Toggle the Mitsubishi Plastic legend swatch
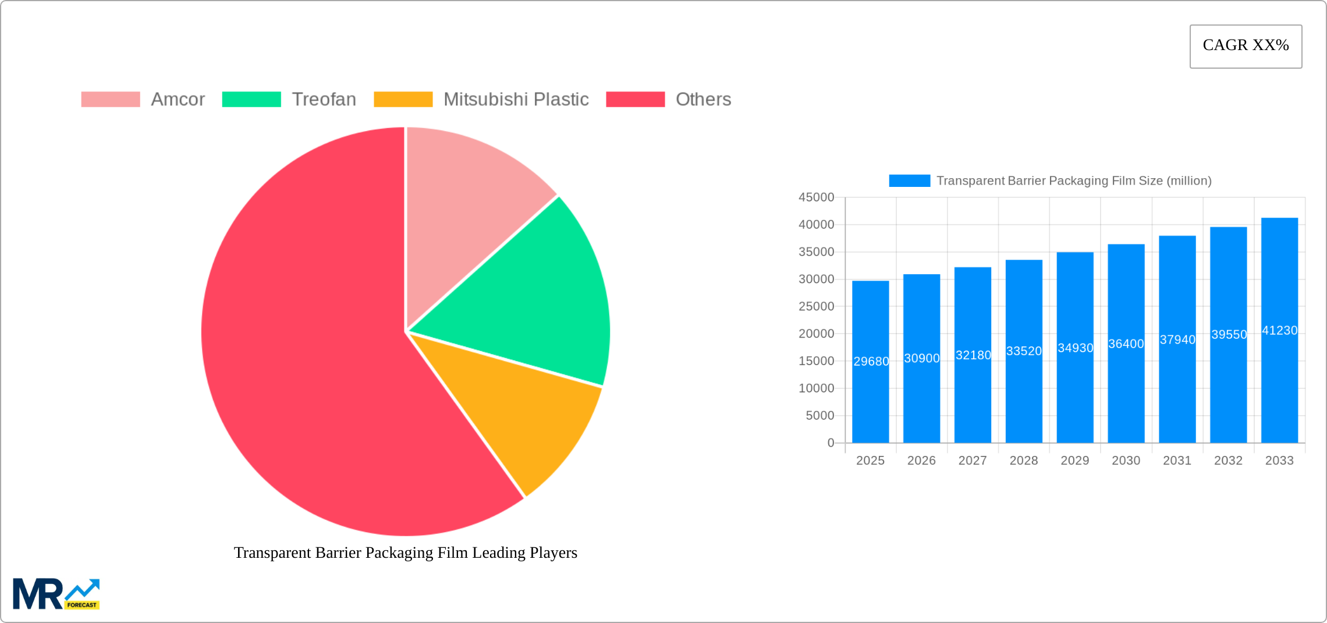This screenshot has width=1327, height=623. click(403, 100)
